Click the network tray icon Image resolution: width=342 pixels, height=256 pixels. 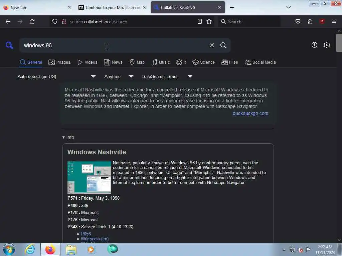tap(292, 250)
